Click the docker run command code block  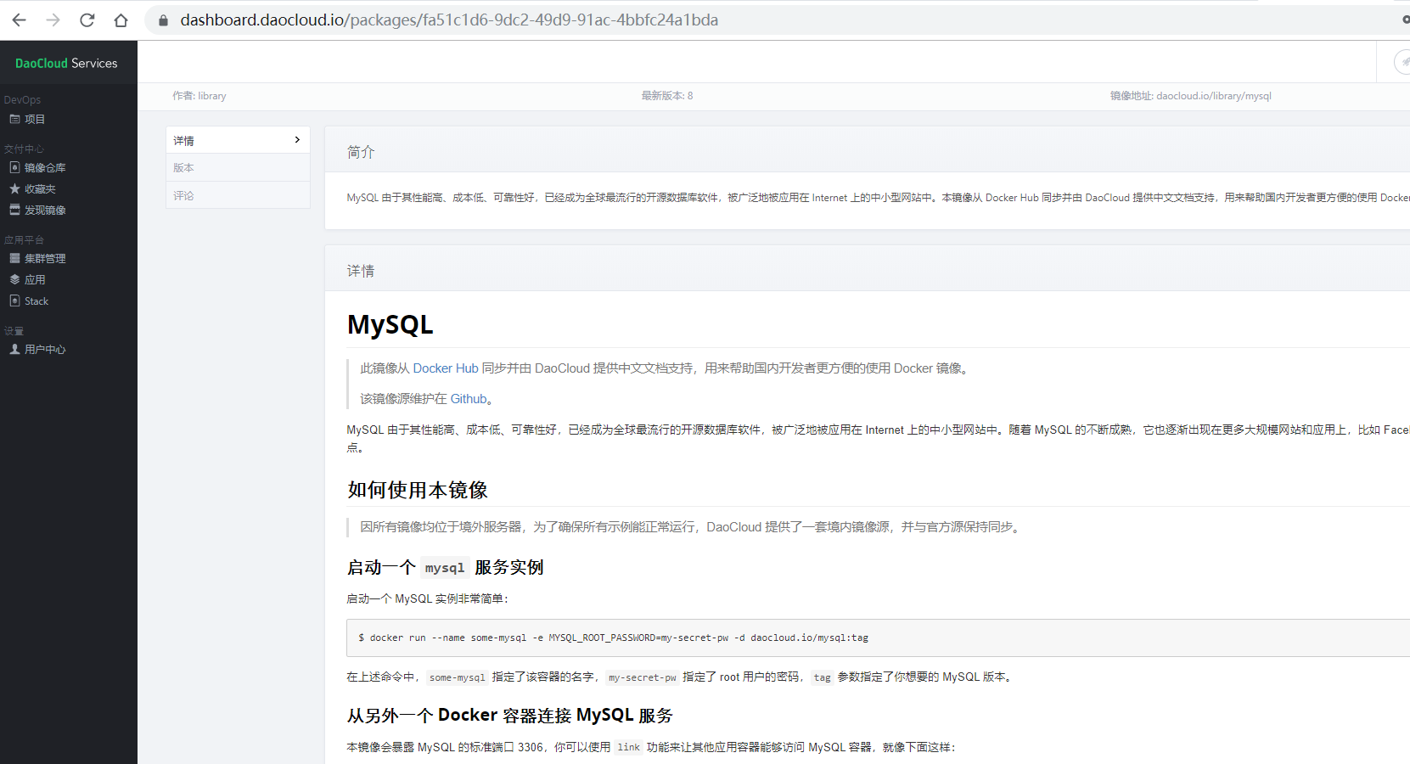click(x=878, y=638)
